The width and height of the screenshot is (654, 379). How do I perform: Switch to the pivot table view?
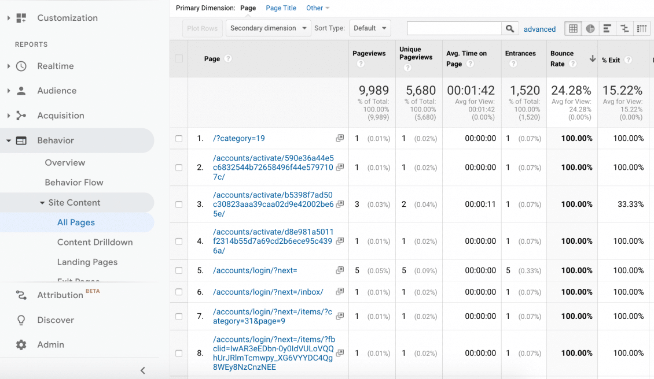pos(641,28)
